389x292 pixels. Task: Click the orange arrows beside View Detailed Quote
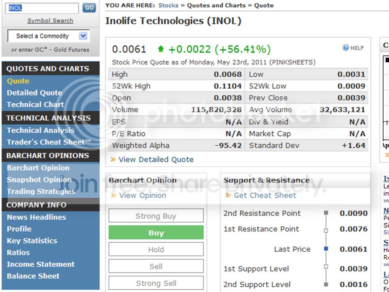(113, 159)
